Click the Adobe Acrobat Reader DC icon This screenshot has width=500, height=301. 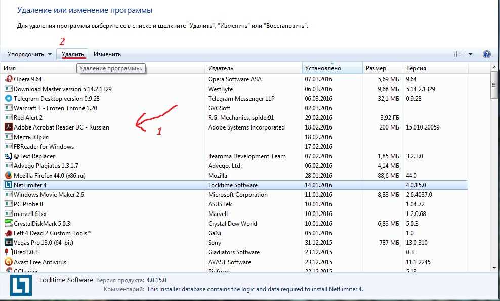(x=8, y=127)
